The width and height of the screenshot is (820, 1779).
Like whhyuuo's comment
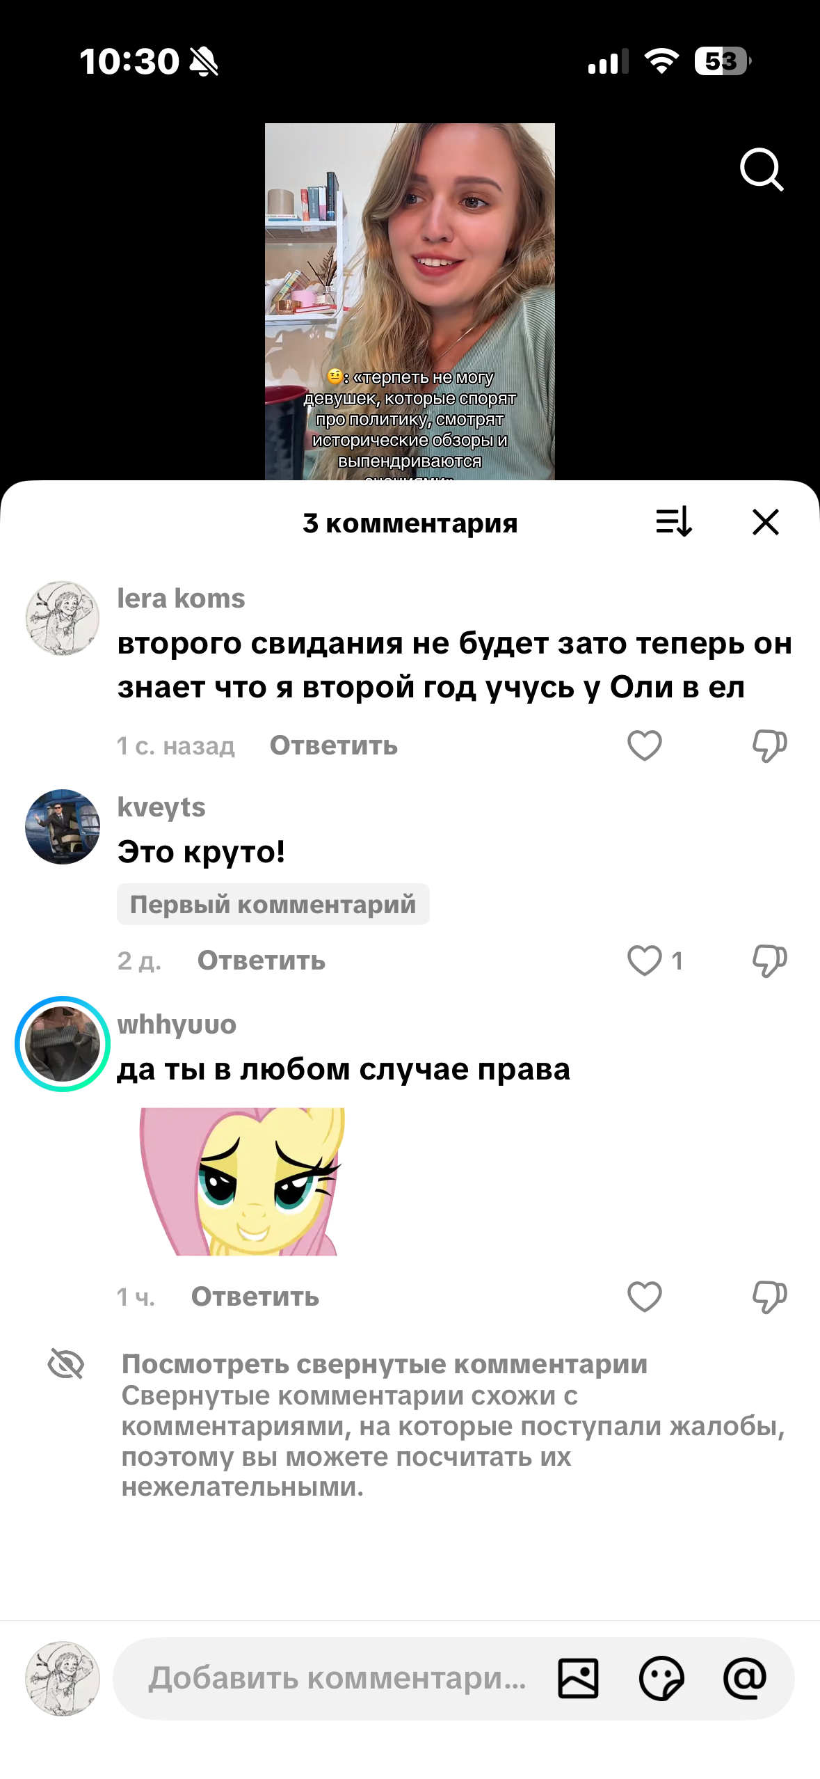pos(645,1297)
